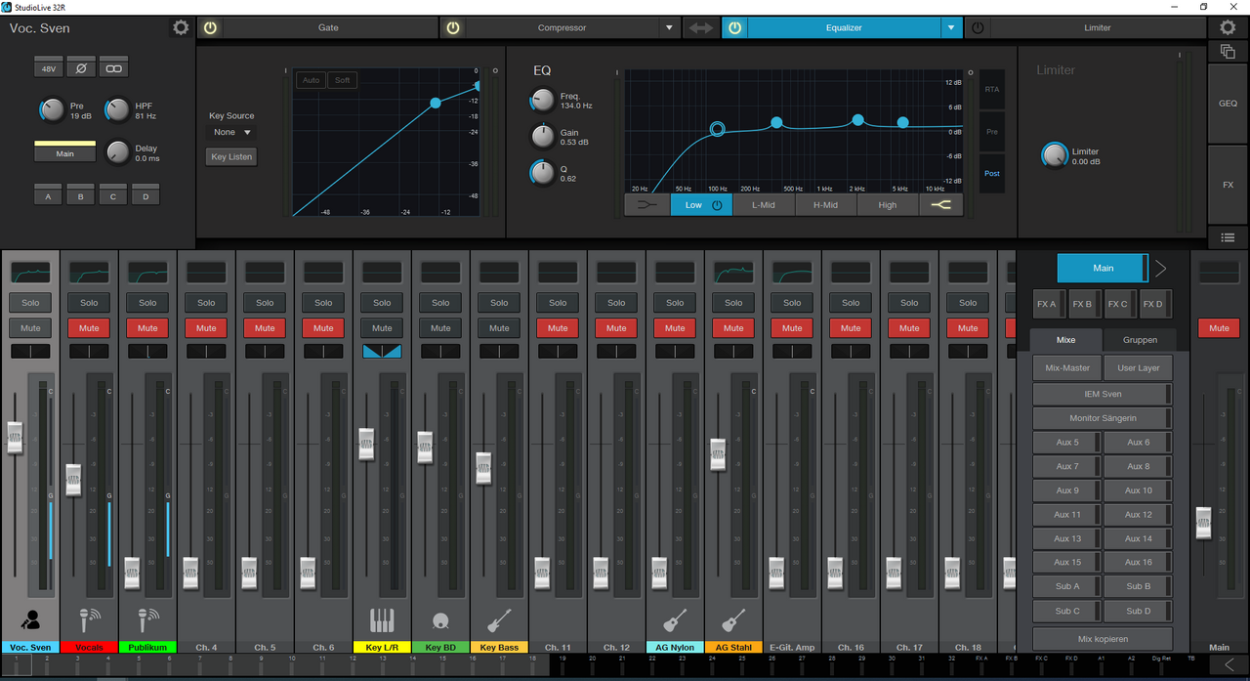Select the Key BD kick drum icon
Image resolution: width=1250 pixels, height=681 pixels.
(440, 619)
